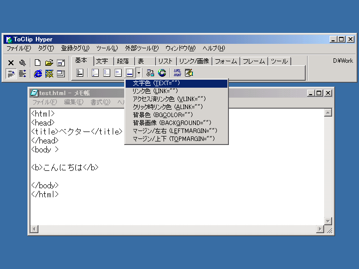Click the head section page icon
The image size is (359, 269).
pos(95,73)
